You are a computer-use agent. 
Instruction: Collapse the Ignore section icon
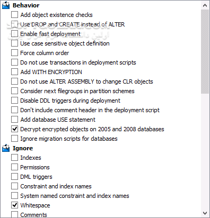pos(6,148)
